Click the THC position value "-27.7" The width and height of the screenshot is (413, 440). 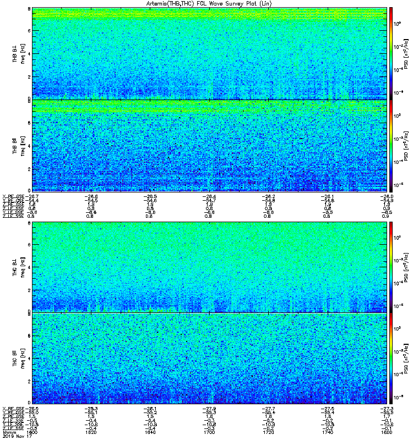[x=268, y=409]
